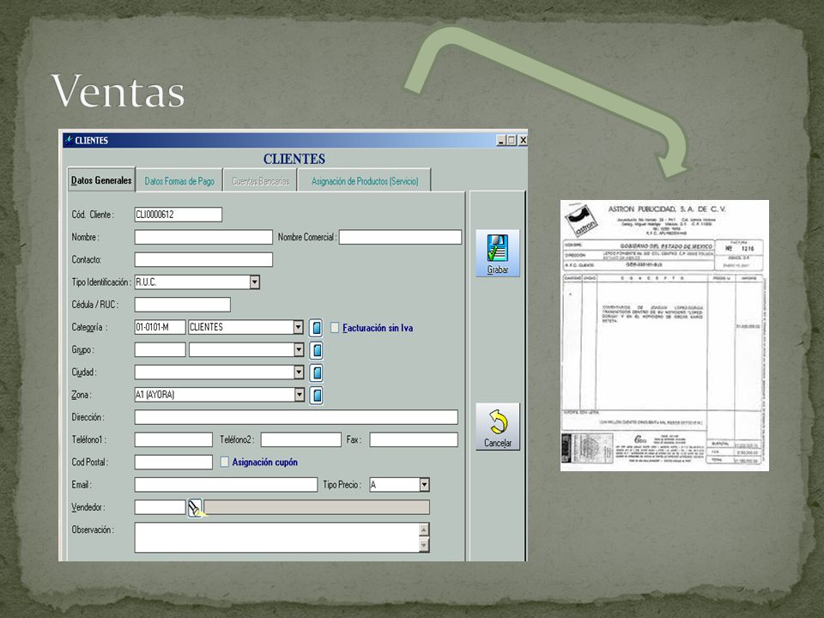Click the Teléfono1 input field
The image size is (824, 618).
173,439
